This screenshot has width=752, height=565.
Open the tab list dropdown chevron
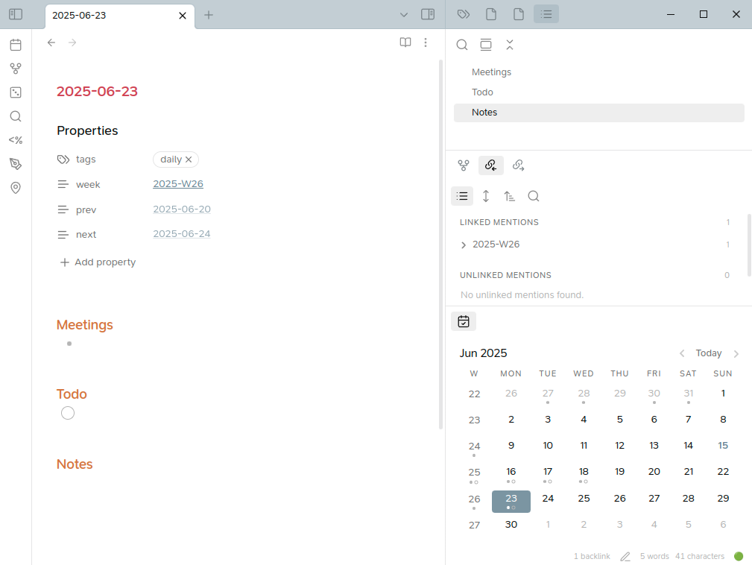point(404,15)
